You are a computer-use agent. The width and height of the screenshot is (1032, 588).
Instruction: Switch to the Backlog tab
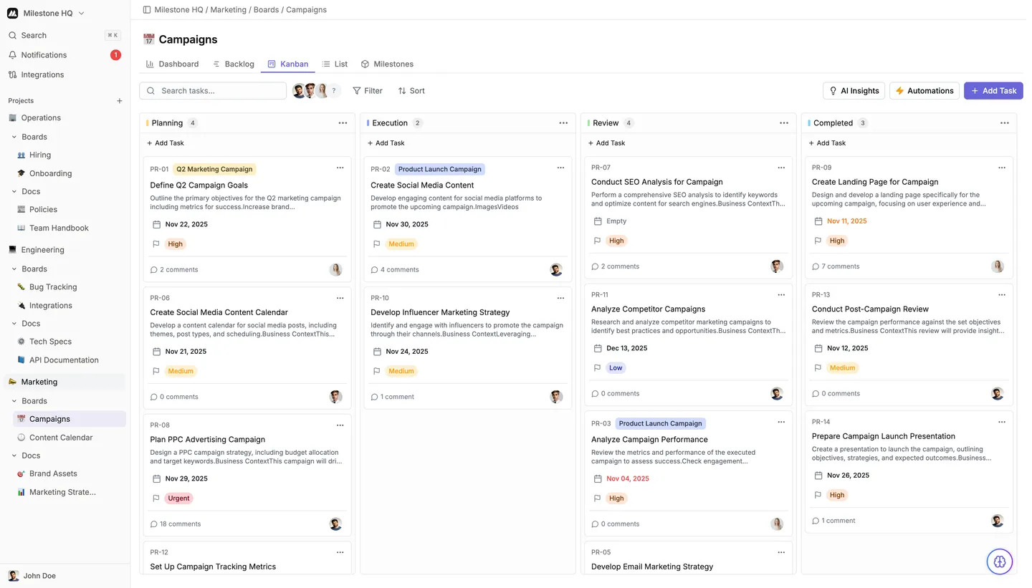tap(234, 64)
